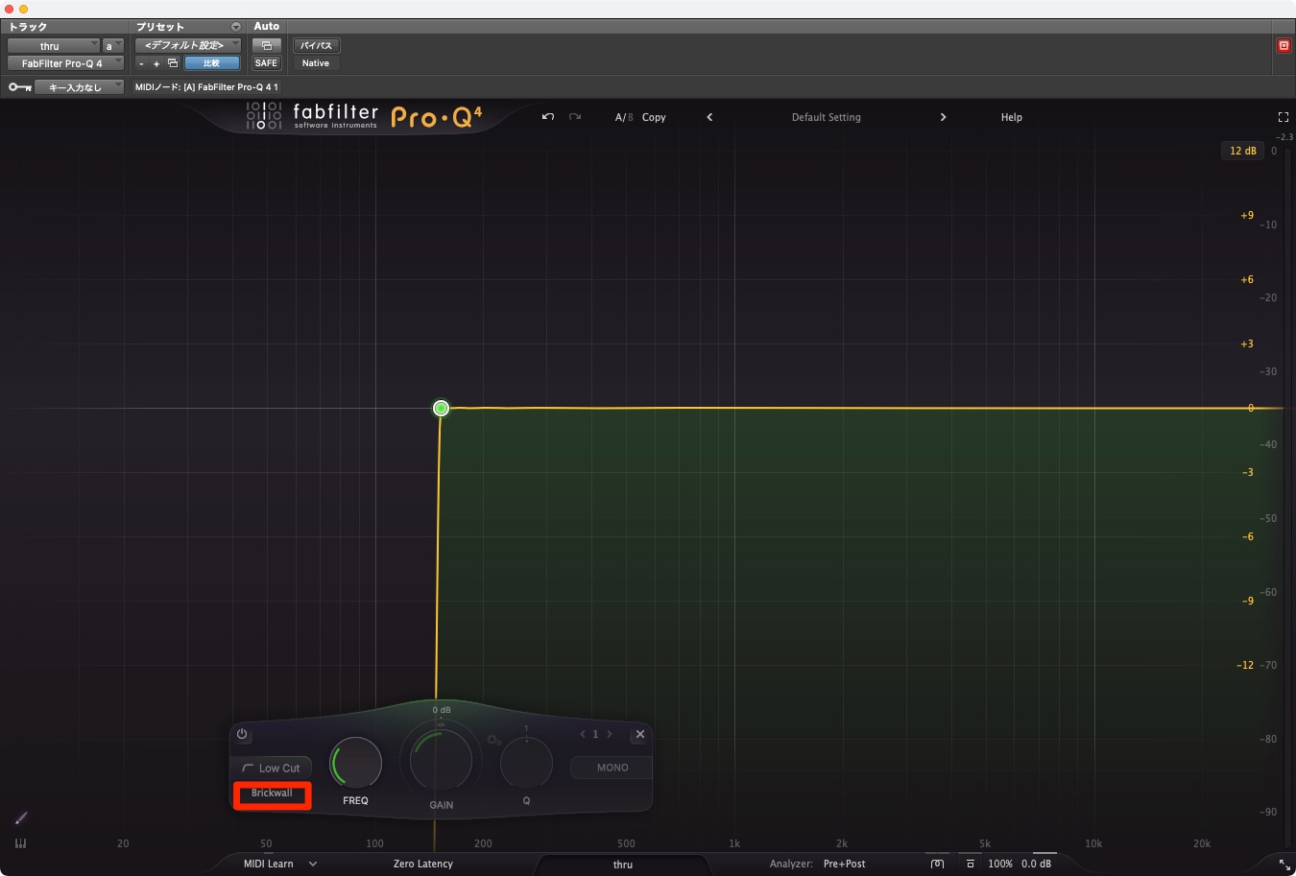Click the redo arrow icon
Image resolution: width=1296 pixels, height=876 pixels.
pyautogui.click(x=575, y=117)
